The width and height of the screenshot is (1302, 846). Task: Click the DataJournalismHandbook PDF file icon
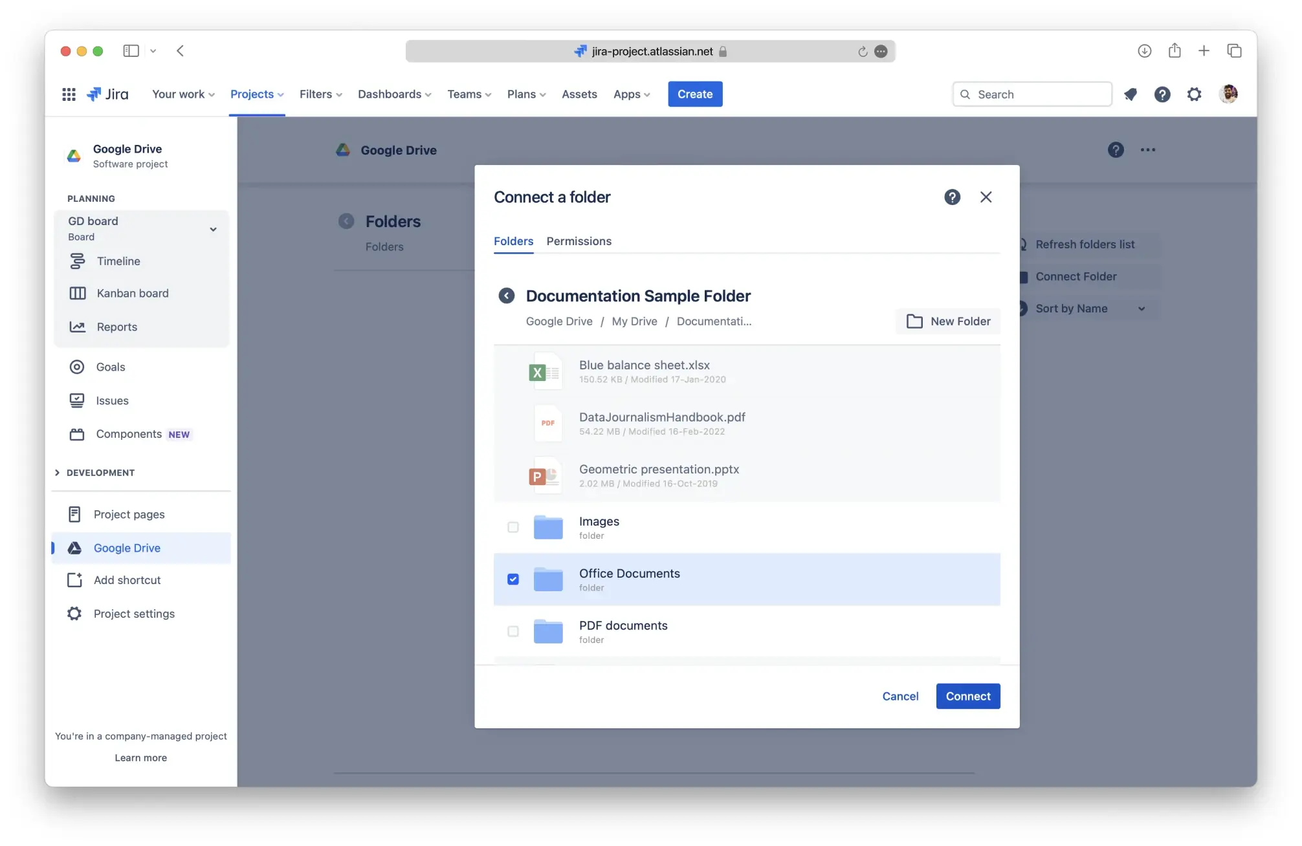[x=548, y=423]
